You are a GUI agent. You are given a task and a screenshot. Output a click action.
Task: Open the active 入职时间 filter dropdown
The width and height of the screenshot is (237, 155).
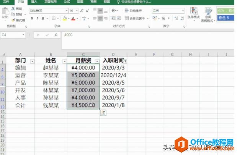pos(125,61)
